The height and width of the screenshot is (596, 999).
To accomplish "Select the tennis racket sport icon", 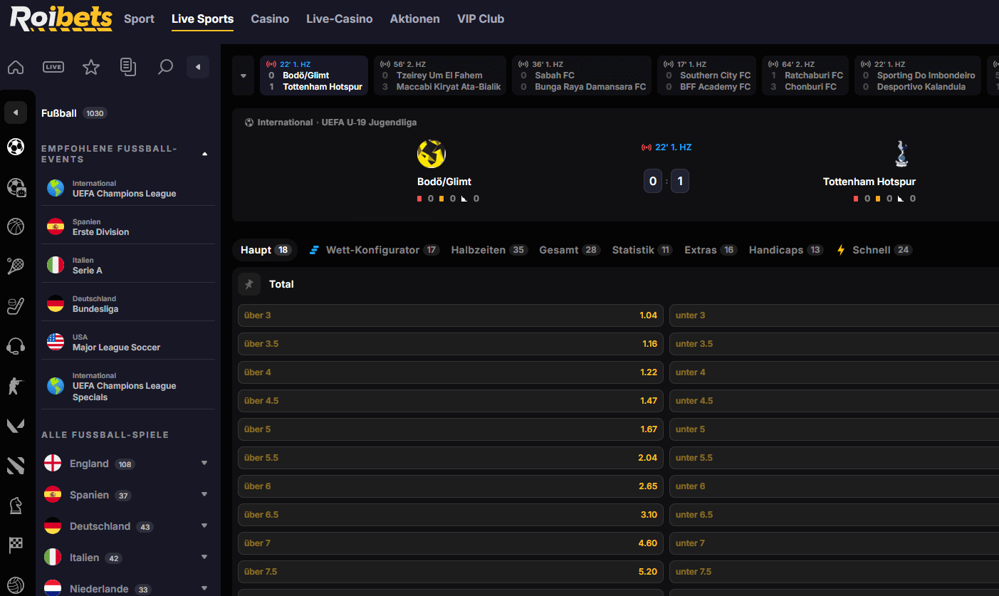I will point(16,266).
